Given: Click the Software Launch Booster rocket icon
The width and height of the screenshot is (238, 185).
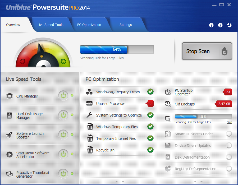Looking at the screenshot, I should 9,135.
